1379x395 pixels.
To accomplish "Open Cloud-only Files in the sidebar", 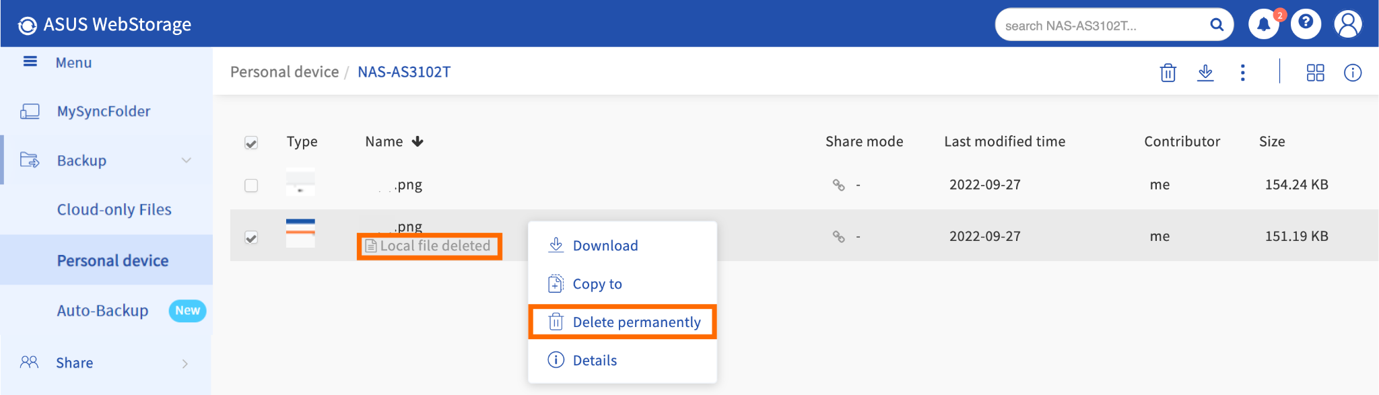I will [x=114, y=209].
